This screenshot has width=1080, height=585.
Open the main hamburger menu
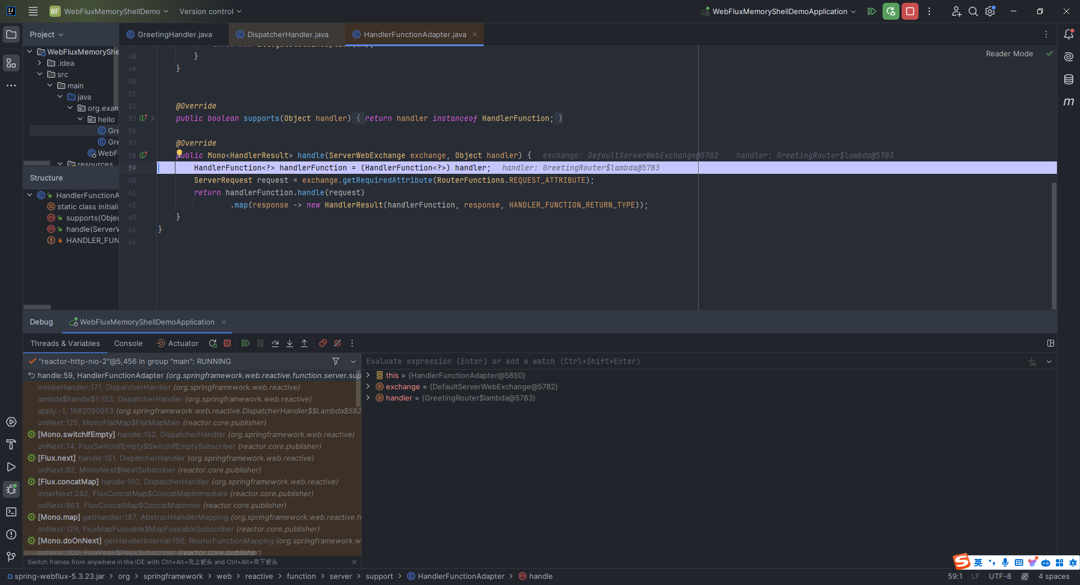click(33, 11)
